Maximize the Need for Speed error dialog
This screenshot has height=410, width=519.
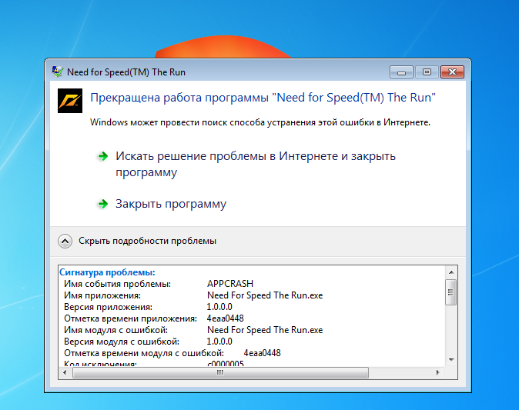(x=427, y=72)
